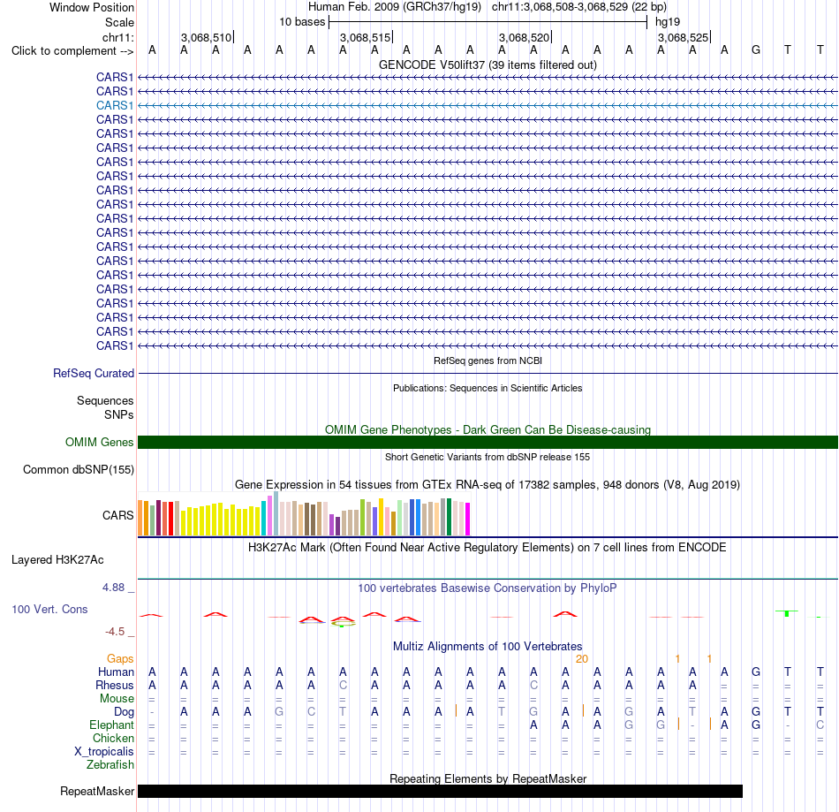The image size is (839, 812).
Task: Click the Dog species label
Action: click(124, 712)
